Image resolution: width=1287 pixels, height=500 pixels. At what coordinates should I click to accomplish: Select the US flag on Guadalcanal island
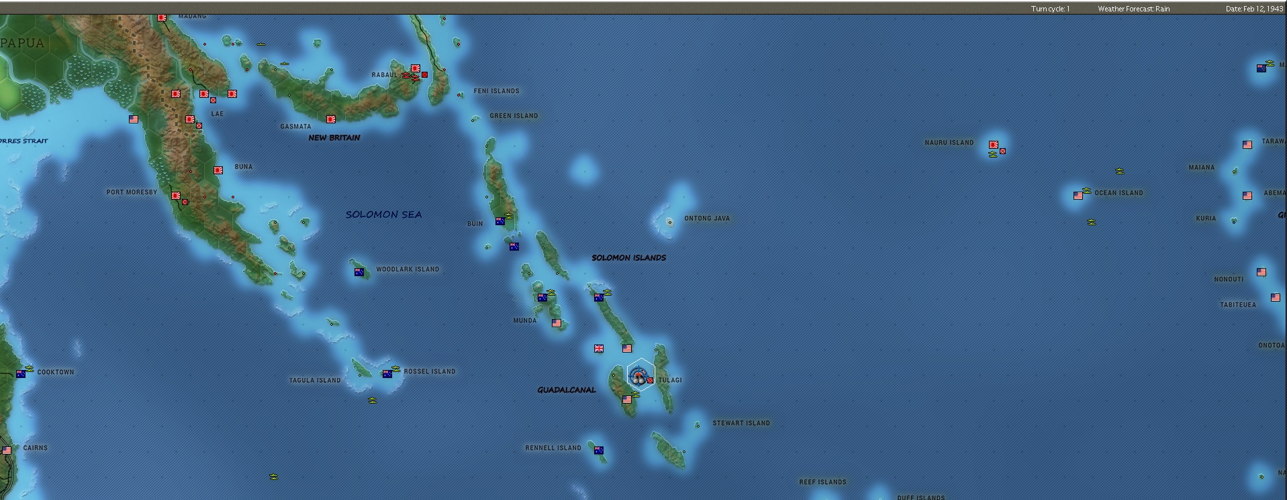[x=627, y=399]
